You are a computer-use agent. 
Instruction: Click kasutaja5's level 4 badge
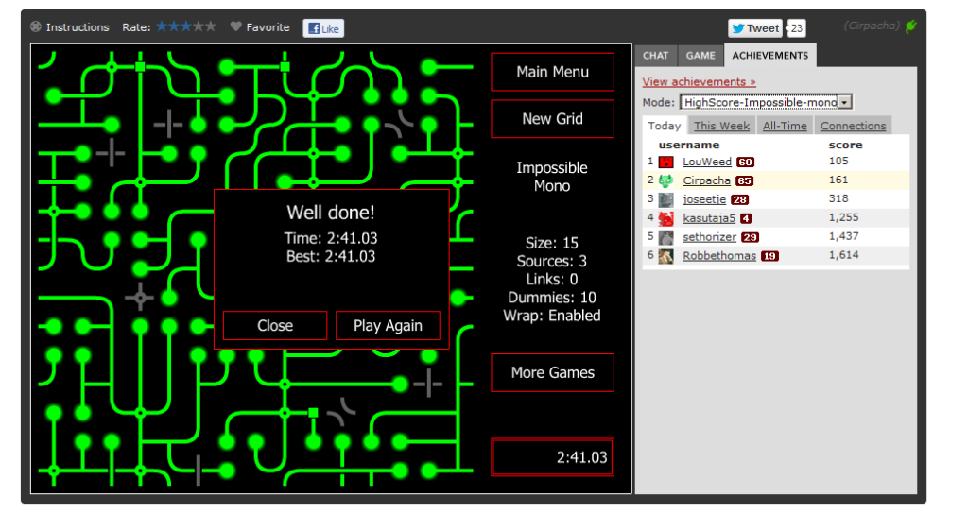[746, 218]
